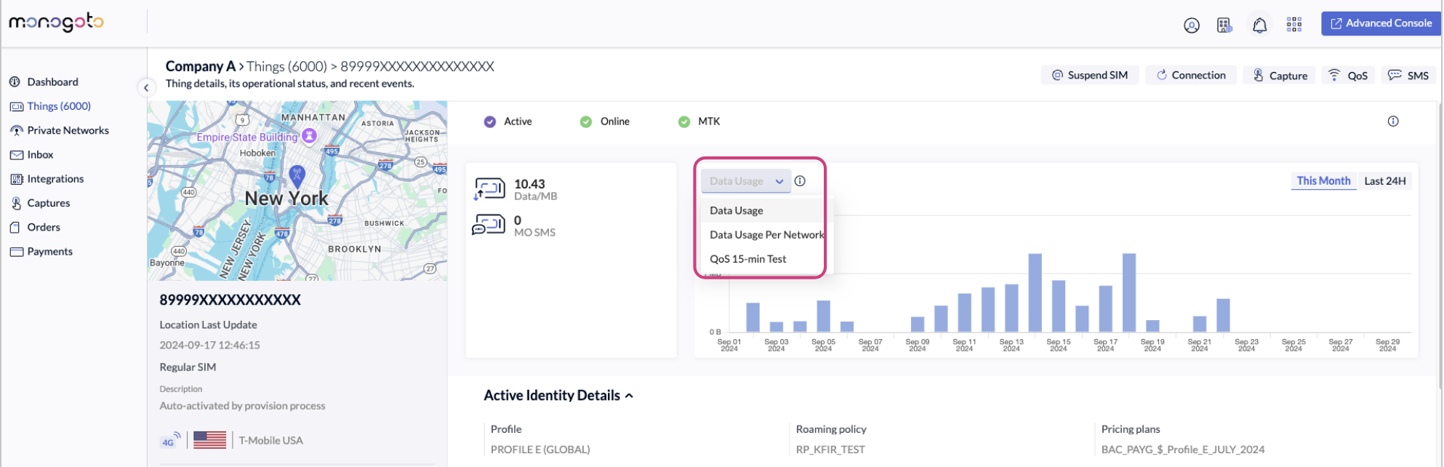Screen dimensions: 1444x467
Task: Select Data Usage Per Network option
Action: coord(766,235)
